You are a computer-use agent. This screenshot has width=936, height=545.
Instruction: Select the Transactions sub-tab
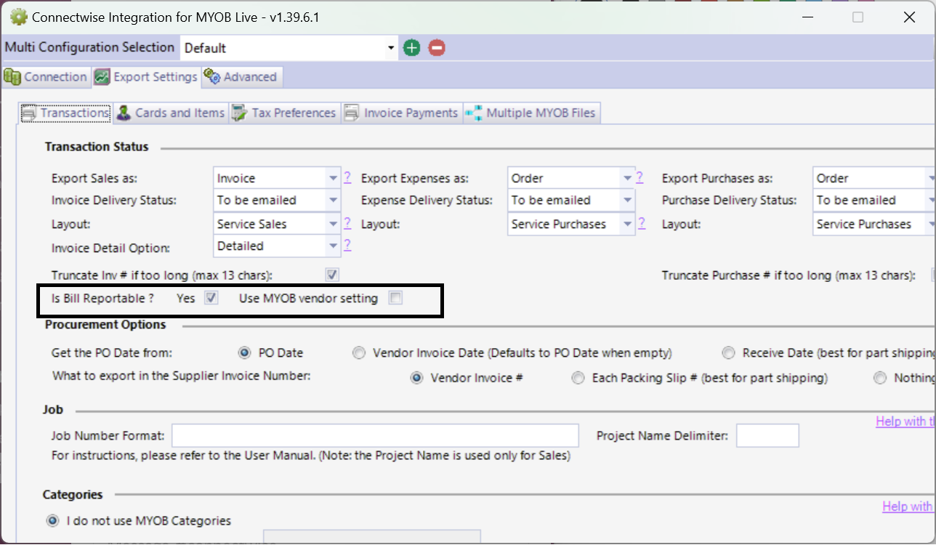[65, 113]
